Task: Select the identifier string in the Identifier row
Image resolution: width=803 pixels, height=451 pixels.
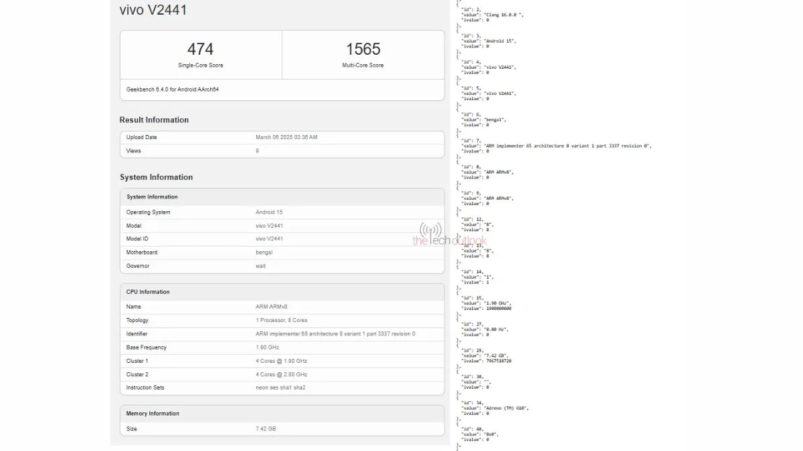Action: pyautogui.click(x=335, y=334)
